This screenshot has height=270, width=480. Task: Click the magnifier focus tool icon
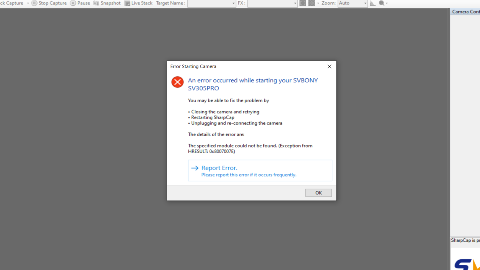point(381,3)
